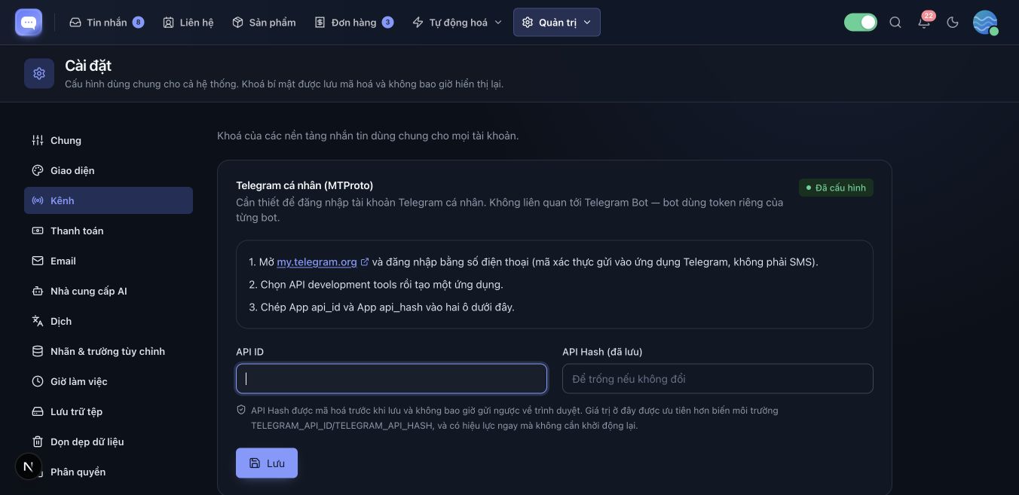Image resolution: width=1019 pixels, height=495 pixels.
Task: Select Chung settings section
Action: (109, 140)
